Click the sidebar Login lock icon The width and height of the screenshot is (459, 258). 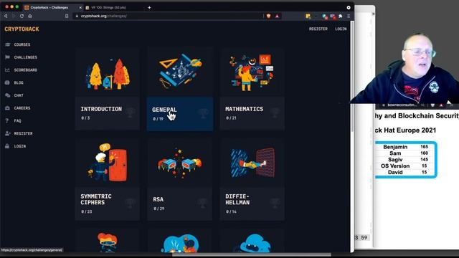point(7,146)
